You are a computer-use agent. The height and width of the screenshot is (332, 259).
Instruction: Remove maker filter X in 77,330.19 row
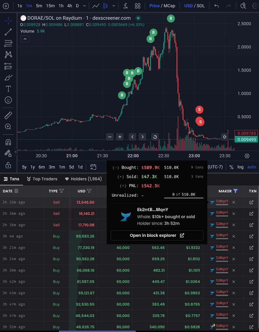(234, 248)
